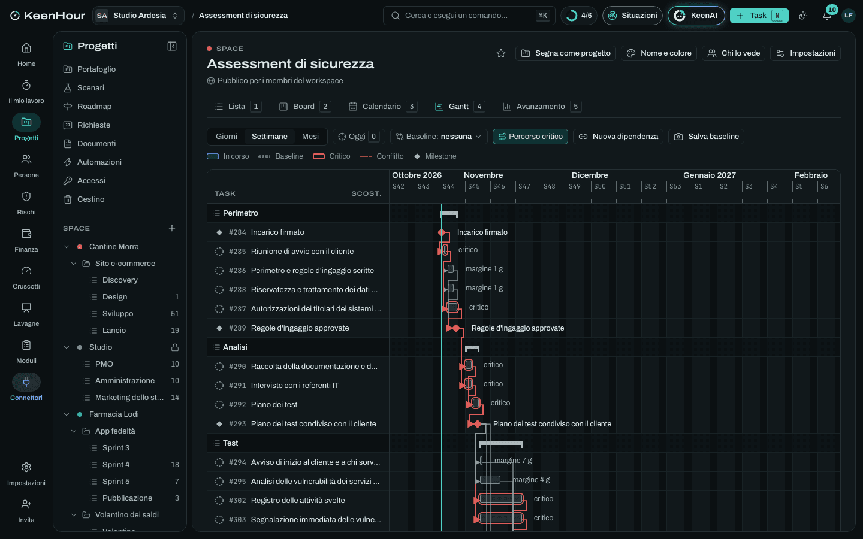Screen dimensions: 863x539
Task: Click Nuova dipendenza button
Action: coord(618,137)
